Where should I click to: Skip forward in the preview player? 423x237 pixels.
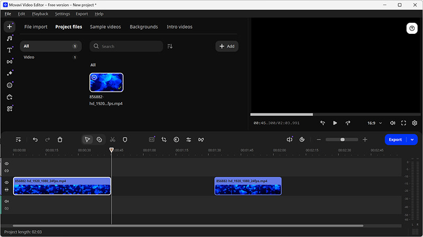pyautogui.click(x=348, y=123)
